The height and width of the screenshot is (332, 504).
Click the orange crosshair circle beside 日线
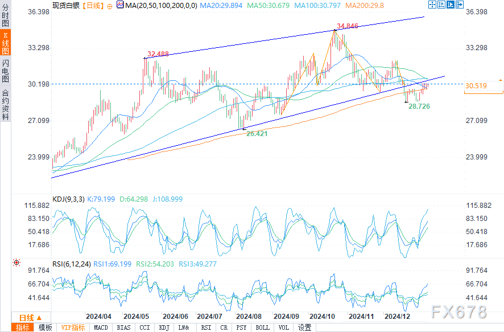tap(110, 6)
